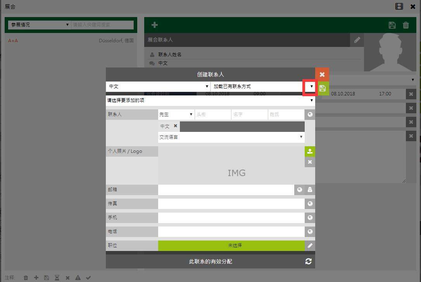Remove the 中文 language tag
The width and height of the screenshot is (421, 282).
point(175,126)
